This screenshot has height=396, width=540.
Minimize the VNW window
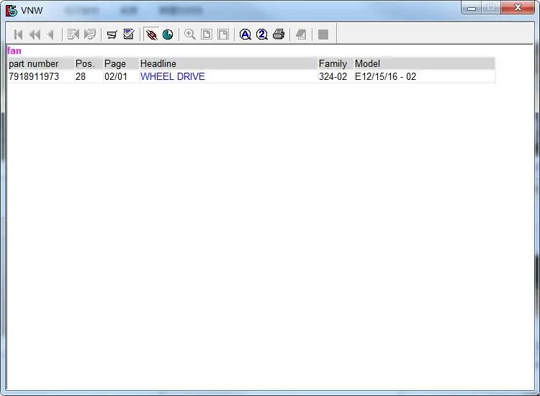(472, 8)
